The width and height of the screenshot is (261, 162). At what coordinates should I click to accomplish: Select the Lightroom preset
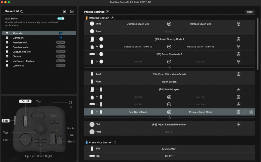tap(38, 38)
